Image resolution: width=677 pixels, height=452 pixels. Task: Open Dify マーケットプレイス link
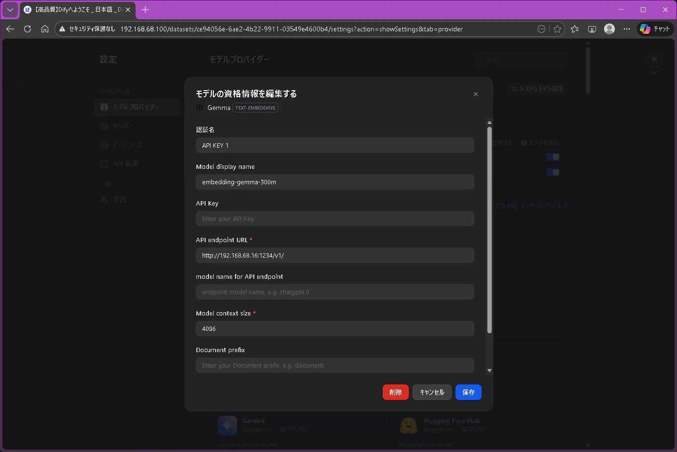537,206
